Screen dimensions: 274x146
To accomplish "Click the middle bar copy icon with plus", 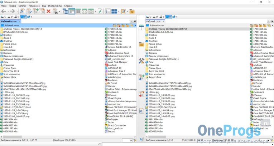I will tap(141, 77).
